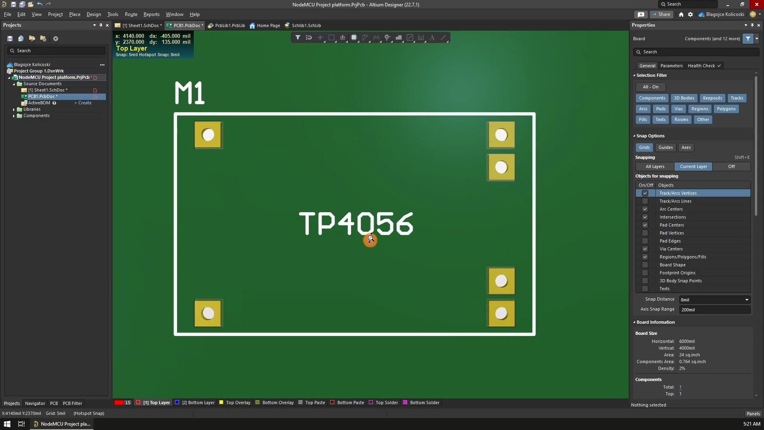Enable Board Shape object snapping

[x=645, y=265]
